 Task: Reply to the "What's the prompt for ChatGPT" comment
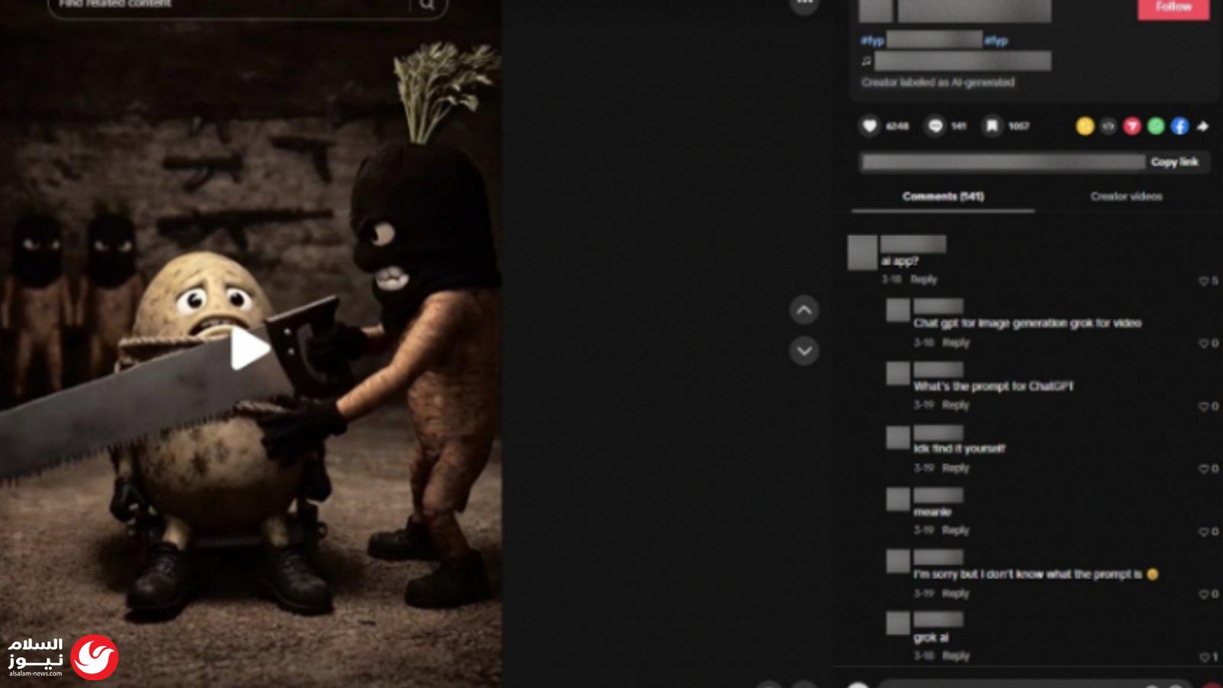coord(955,405)
